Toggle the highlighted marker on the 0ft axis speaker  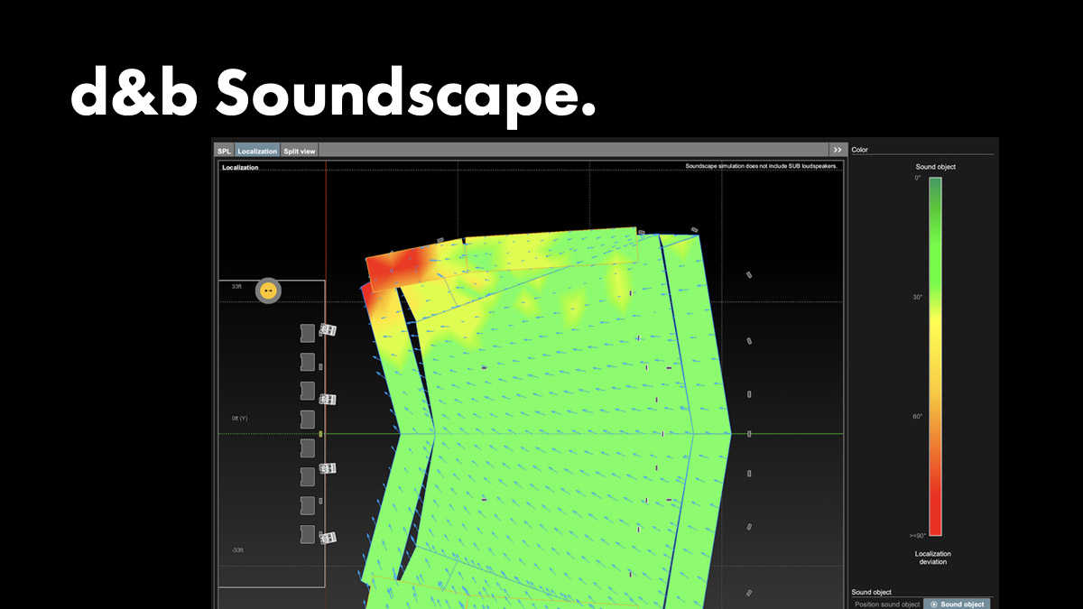point(322,434)
